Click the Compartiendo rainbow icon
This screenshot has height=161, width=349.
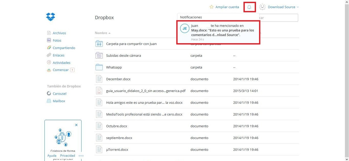click(x=49, y=48)
